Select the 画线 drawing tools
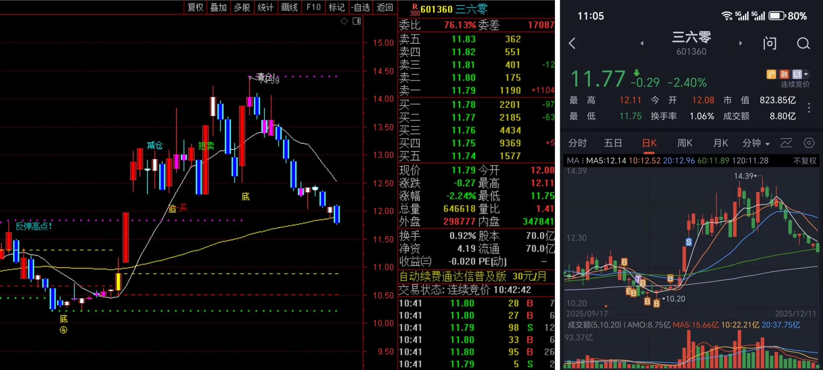The image size is (823, 370). coord(289,7)
